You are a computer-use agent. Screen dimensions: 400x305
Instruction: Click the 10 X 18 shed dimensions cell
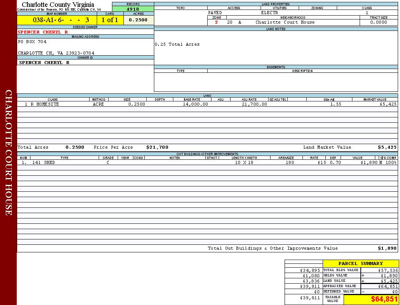click(x=244, y=162)
